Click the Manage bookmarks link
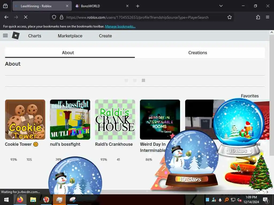The height and width of the screenshot is (205, 274). pos(120,26)
